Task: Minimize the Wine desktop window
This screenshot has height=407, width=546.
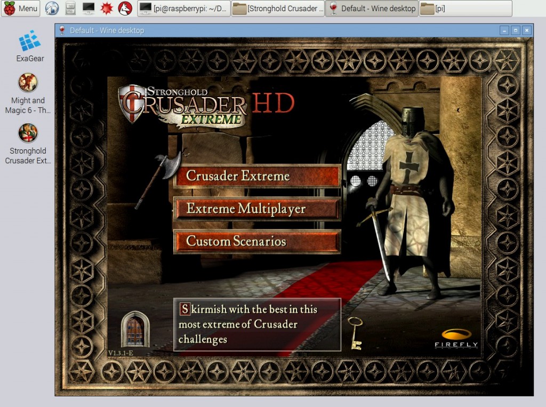Action: tap(504, 30)
